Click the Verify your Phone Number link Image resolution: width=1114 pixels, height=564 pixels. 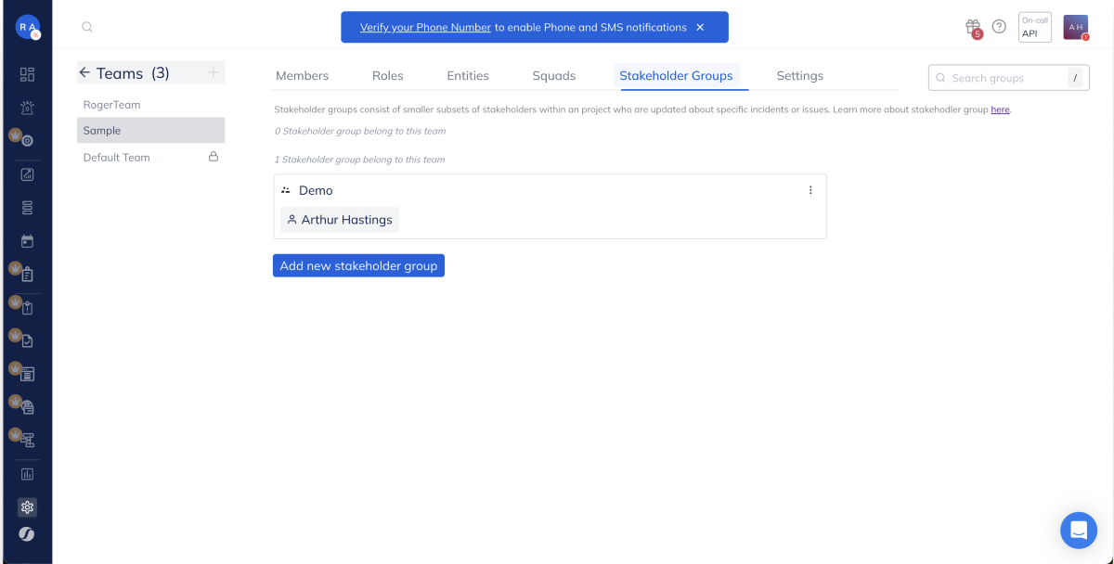point(425,27)
